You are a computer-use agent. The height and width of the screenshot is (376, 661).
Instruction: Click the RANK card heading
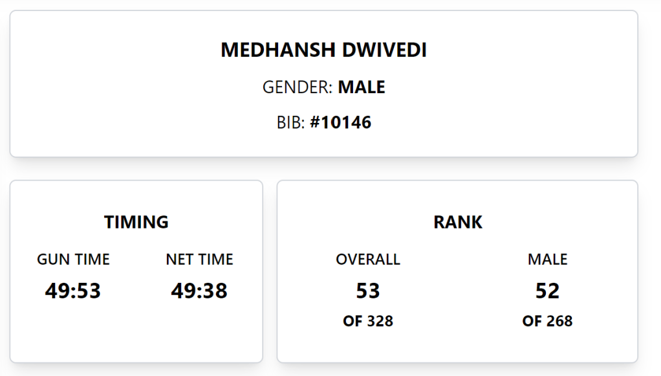click(458, 223)
